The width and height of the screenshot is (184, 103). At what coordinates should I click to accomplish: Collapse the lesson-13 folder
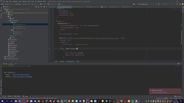point(5,11)
